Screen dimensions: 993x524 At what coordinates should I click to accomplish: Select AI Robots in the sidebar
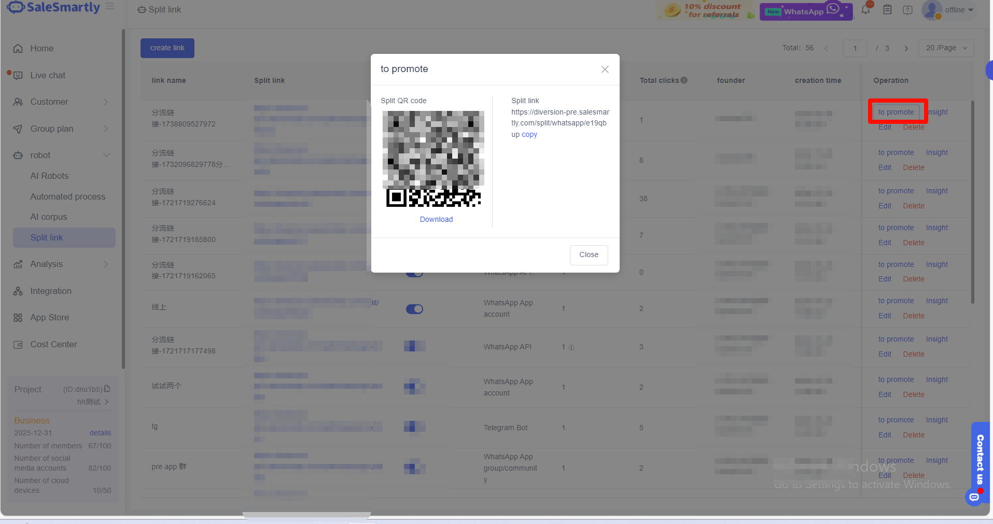(49, 176)
